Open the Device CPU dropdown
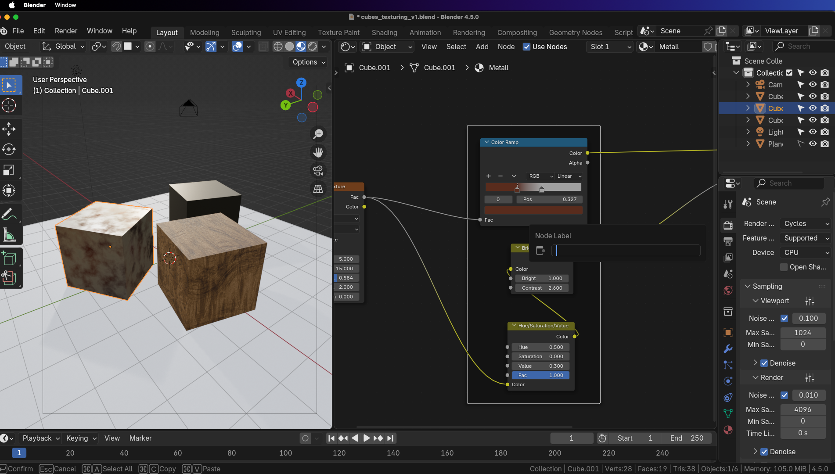 point(806,252)
